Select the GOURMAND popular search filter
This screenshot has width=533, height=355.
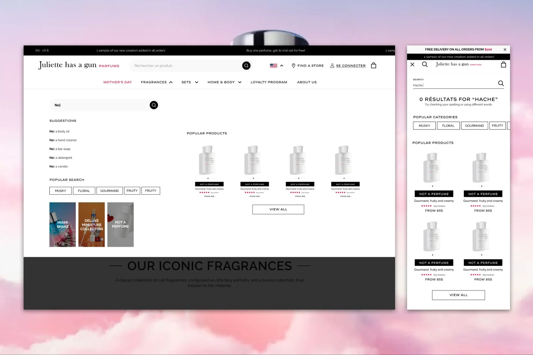(110, 191)
